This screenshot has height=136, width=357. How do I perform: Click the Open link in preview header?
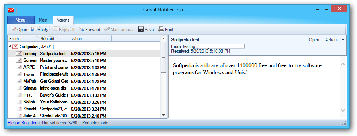(x=314, y=40)
